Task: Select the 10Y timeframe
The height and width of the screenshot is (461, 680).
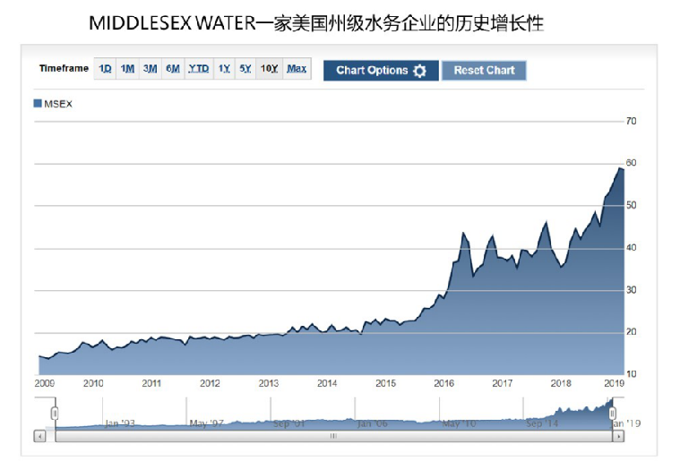Action: pyautogui.click(x=269, y=68)
